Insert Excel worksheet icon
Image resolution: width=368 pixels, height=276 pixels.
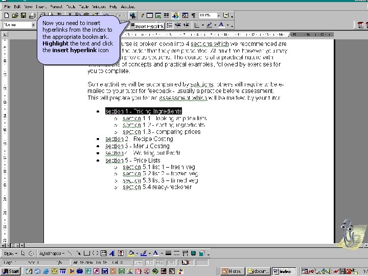tap(158, 15)
